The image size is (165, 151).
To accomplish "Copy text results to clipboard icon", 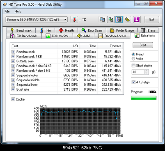I will [x=103, y=19].
